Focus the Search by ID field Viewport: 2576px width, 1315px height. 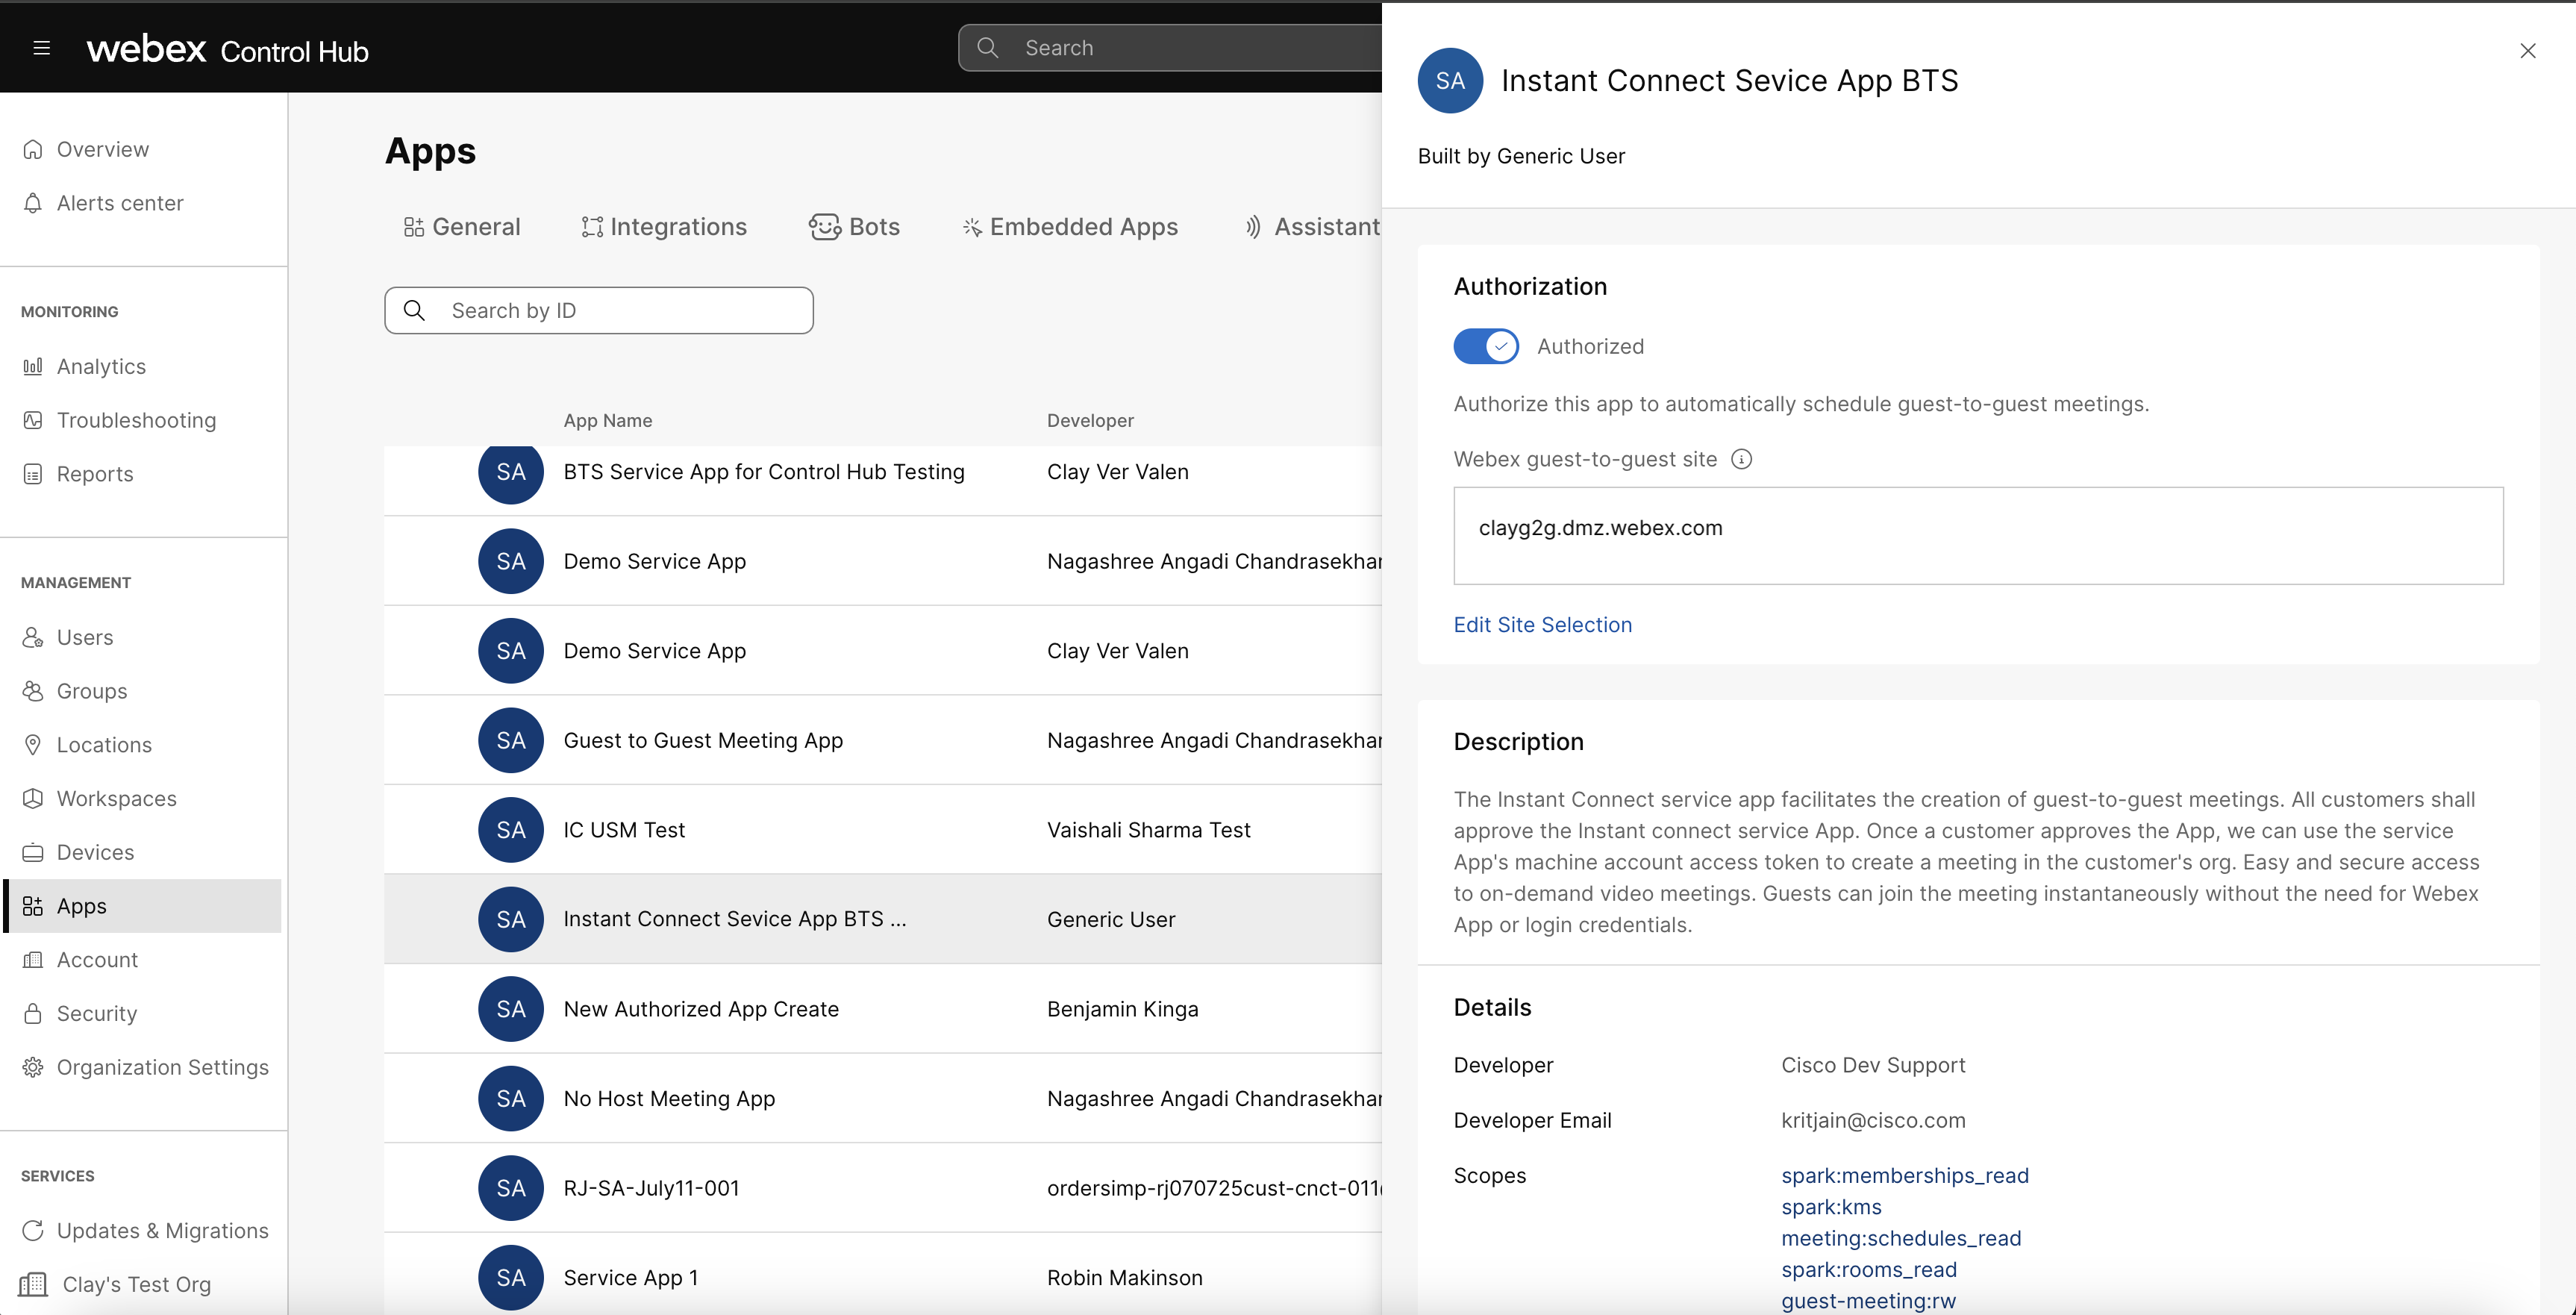click(598, 311)
